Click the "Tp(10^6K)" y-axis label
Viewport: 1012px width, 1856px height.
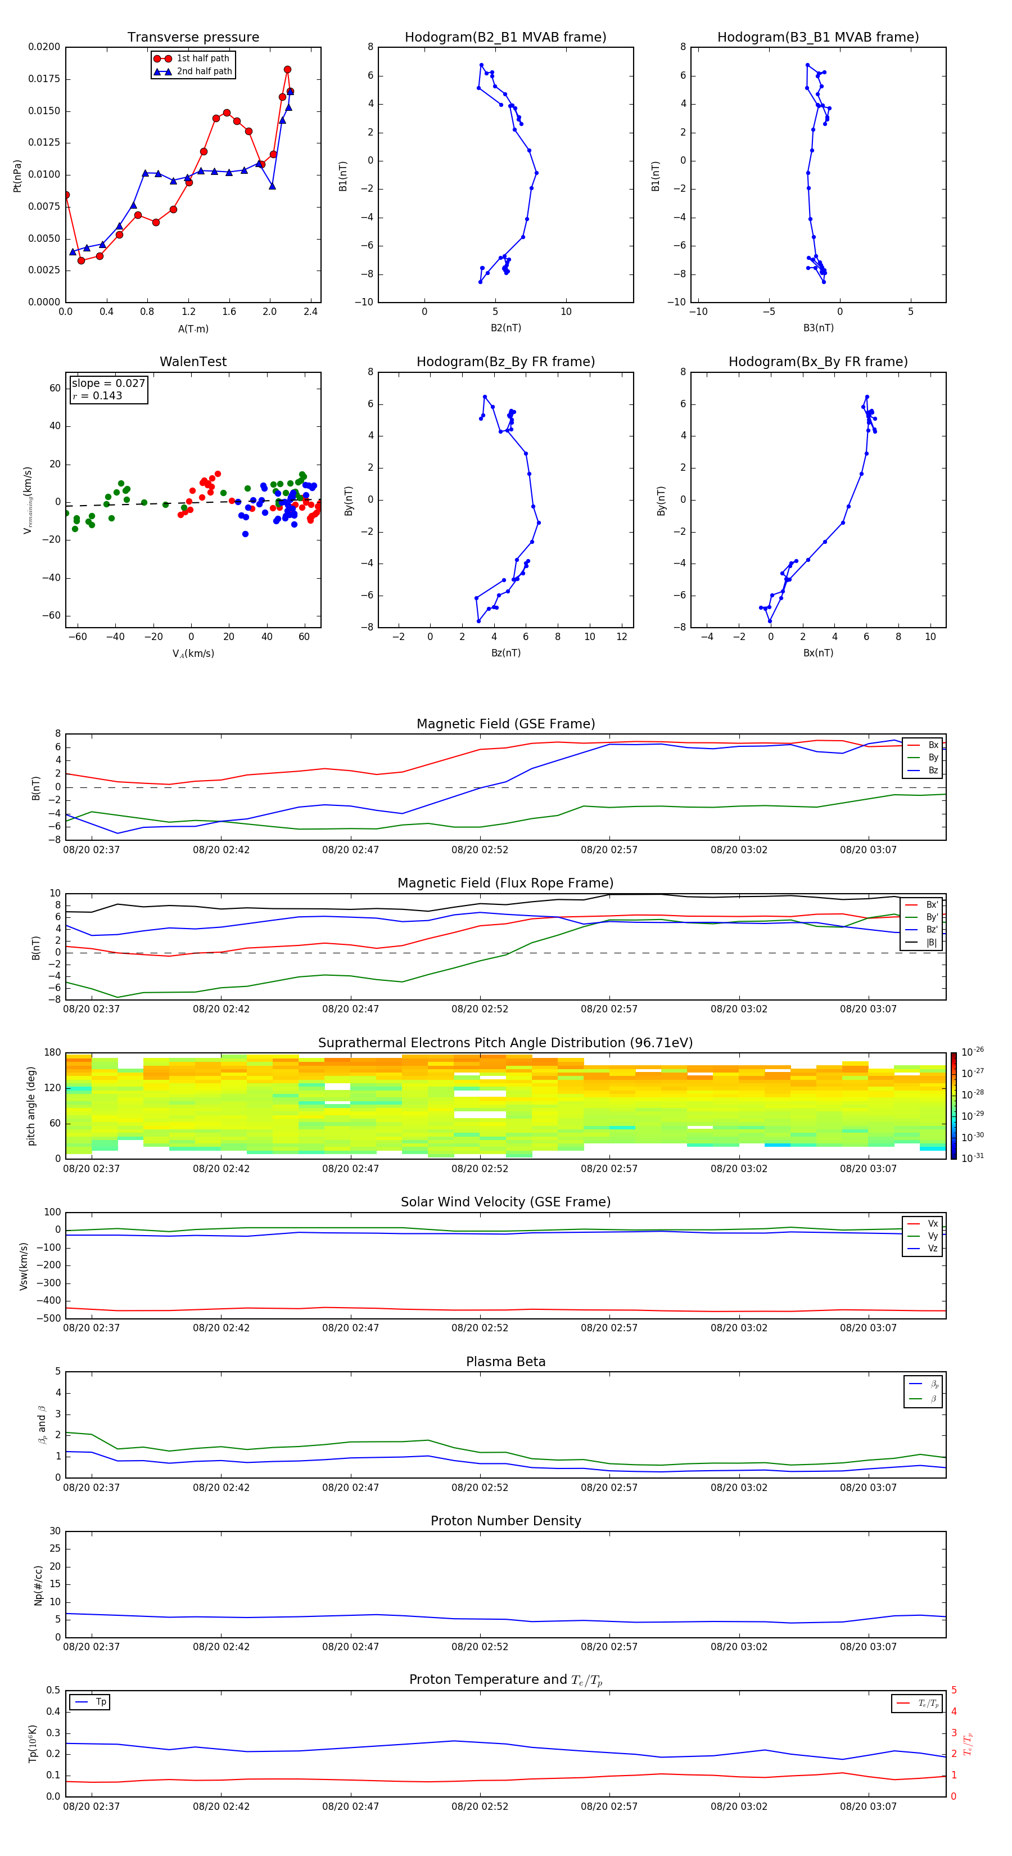point(33,1744)
